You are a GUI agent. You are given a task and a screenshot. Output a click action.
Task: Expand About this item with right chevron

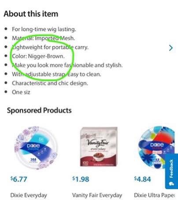tap(171, 48)
